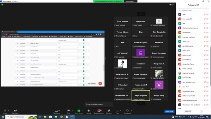Click Ilham Alif Almahdi avatar in list
This screenshot has width=211, height=119.
tap(180, 73)
